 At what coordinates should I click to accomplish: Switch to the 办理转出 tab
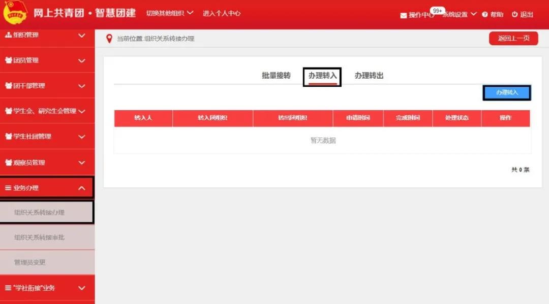[x=369, y=76]
